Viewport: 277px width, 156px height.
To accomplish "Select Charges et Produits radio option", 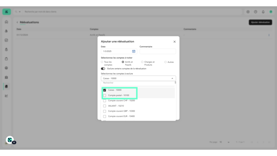I will (x=142, y=62).
